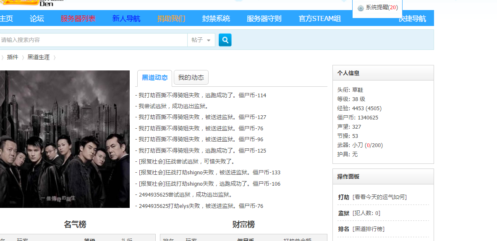
Task: Open 捐助我们 menu item
Action: click(171, 18)
